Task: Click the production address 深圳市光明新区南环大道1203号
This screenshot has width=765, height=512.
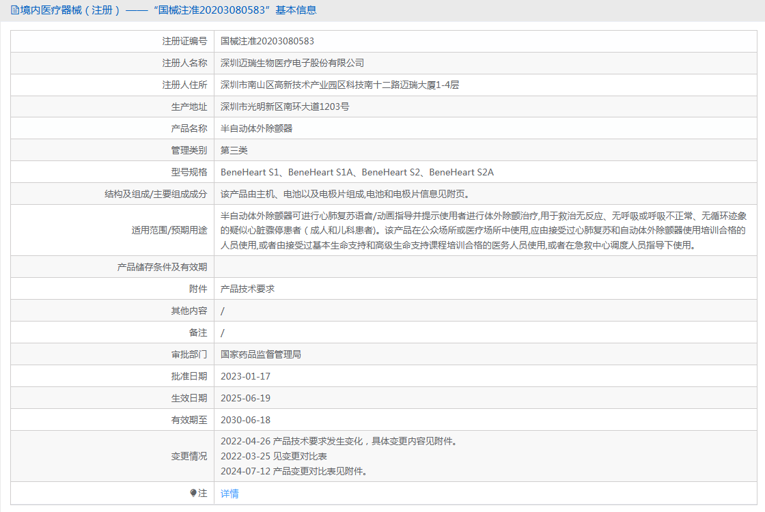Action: coord(285,106)
